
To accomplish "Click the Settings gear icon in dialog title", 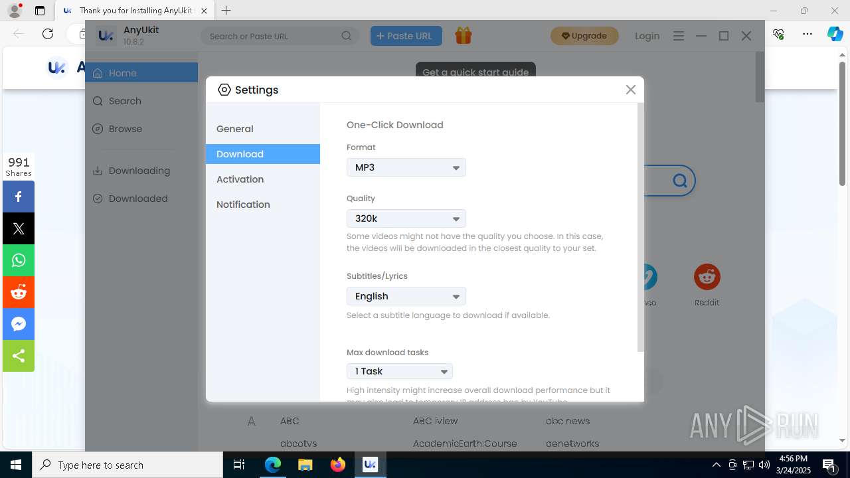I will pos(224,90).
